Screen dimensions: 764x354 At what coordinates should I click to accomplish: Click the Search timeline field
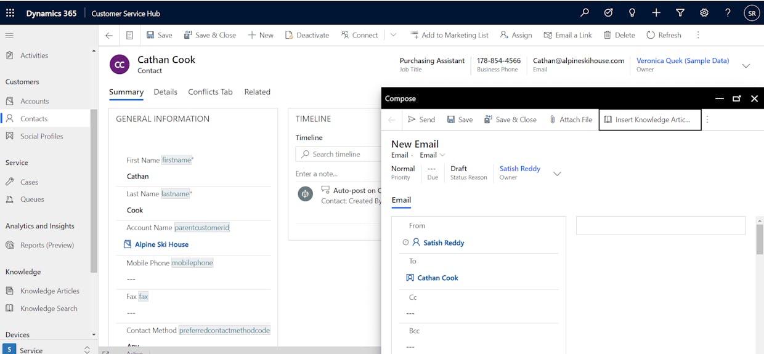tap(338, 154)
